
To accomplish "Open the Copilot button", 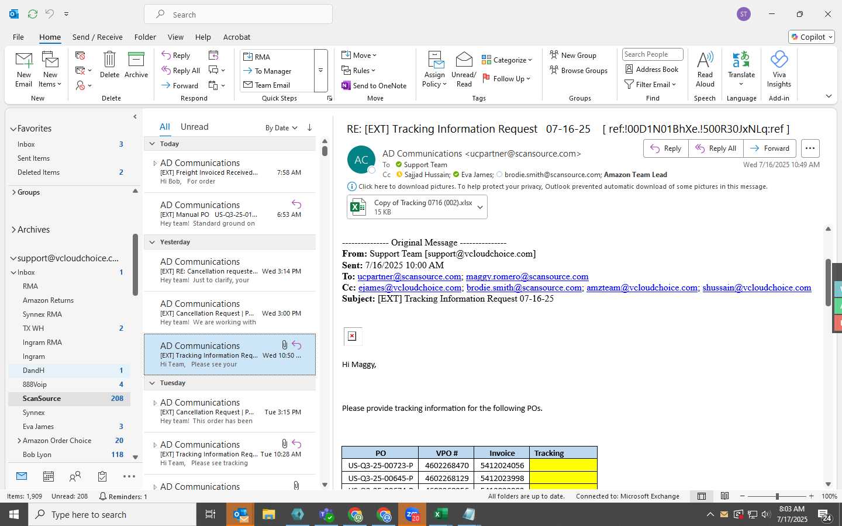I will coord(812,37).
